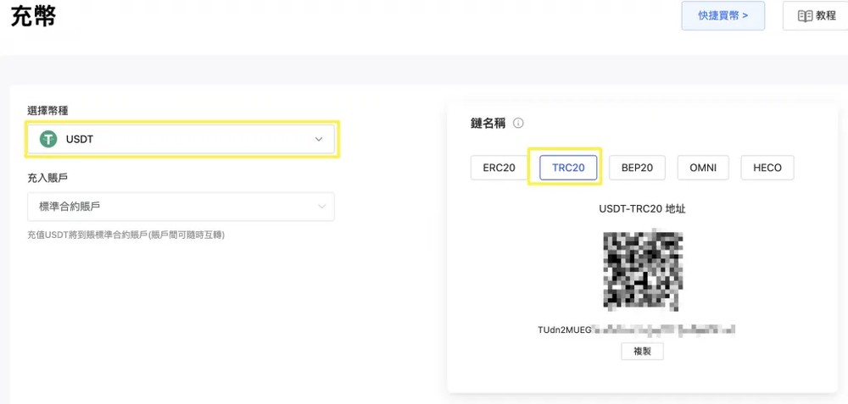Select the BEP20 chain tab
This screenshot has width=848, height=404.
tap(637, 168)
